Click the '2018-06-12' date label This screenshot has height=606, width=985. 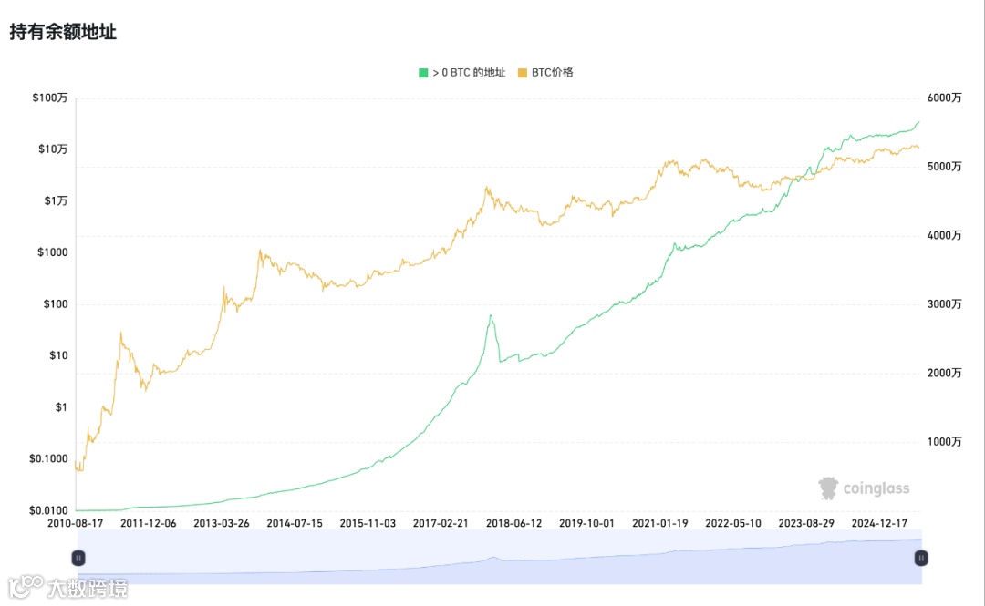513,523
